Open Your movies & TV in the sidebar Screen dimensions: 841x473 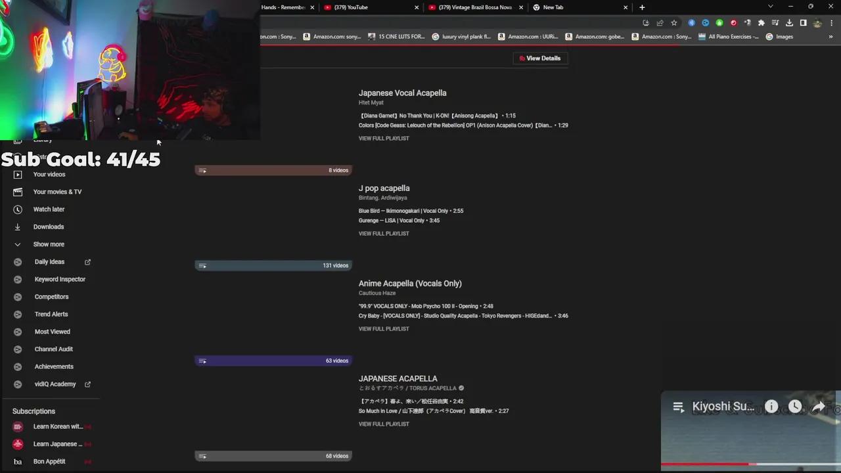[57, 192]
